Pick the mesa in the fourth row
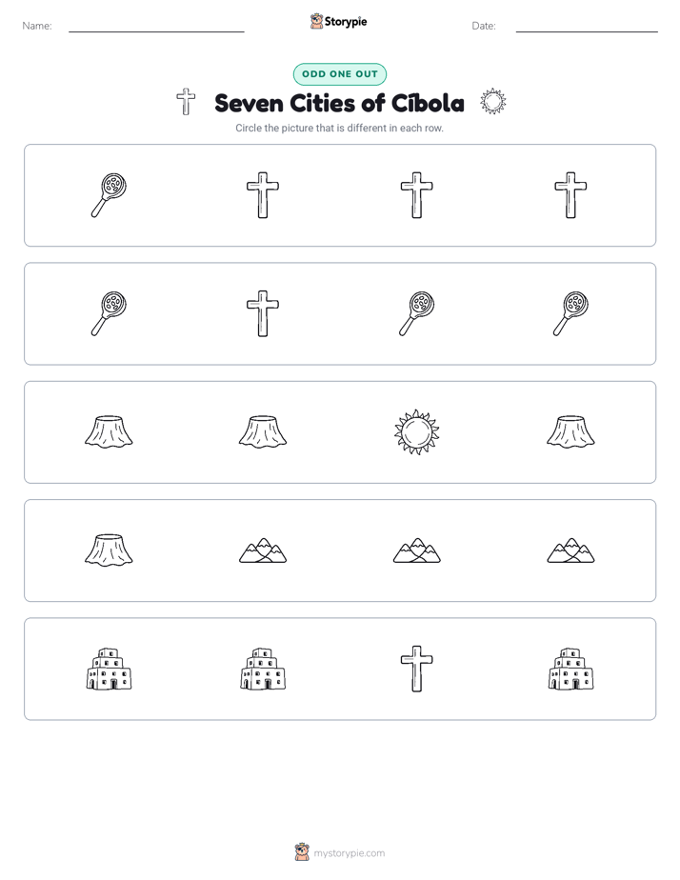This screenshot has height=880, width=680. 109,550
